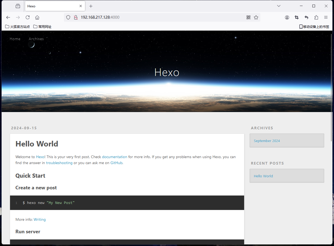Click the undo arrow toolbar icon
Screen dimensions: 334x246
(306, 17)
